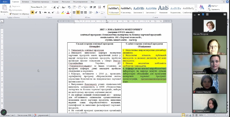Click the Paste (Вставить) clipboard icon
The image size is (230, 117).
(4, 8)
